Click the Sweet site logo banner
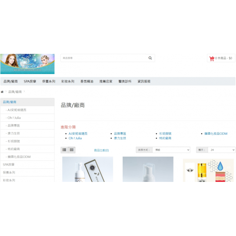Viewport: 236px width, 236px height. tap(27, 64)
